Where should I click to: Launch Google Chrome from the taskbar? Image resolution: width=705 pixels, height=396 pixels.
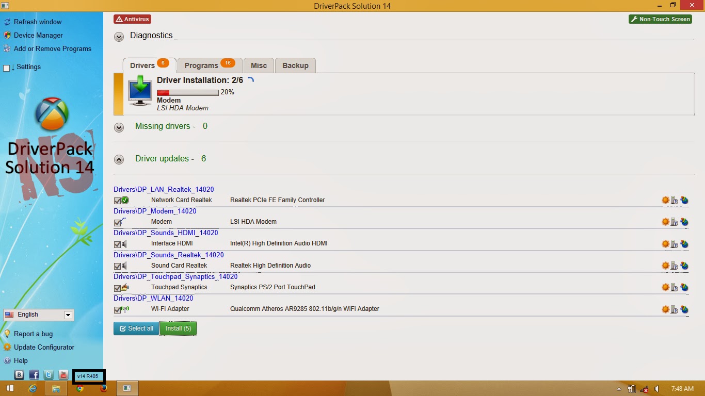coord(80,388)
